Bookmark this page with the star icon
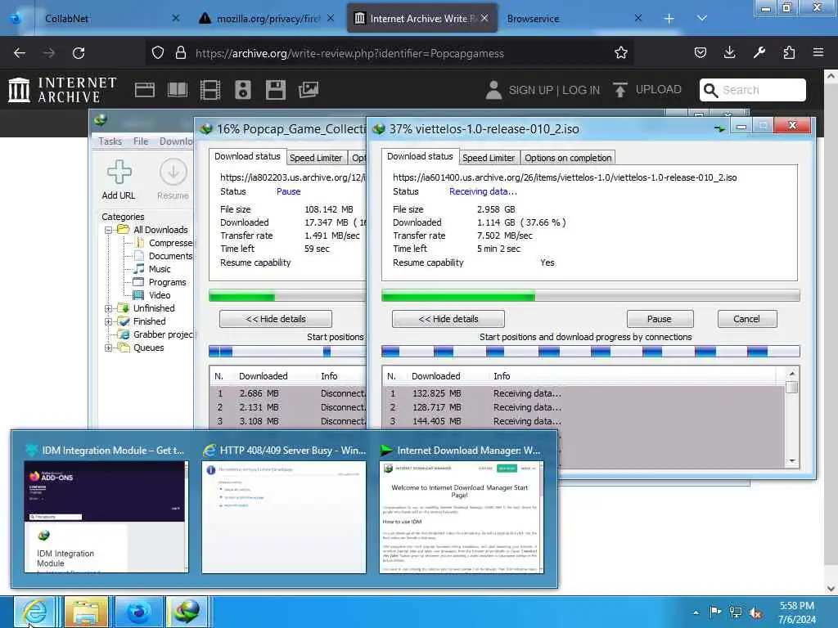Image resolution: width=838 pixels, height=628 pixels. click(x=620, y=53)
